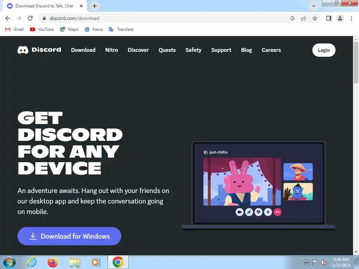Click the network tray icon
359x269 pixels.
click(306, 262)
